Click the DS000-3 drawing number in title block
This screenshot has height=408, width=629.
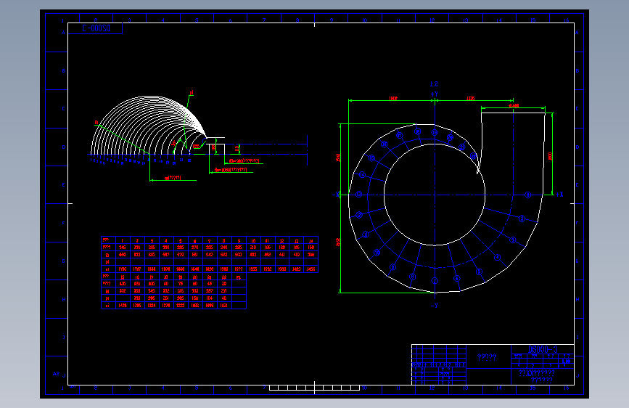pos(543,349)
